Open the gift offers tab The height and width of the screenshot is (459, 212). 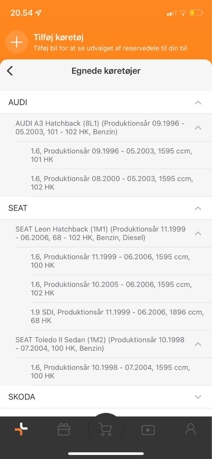64,430
